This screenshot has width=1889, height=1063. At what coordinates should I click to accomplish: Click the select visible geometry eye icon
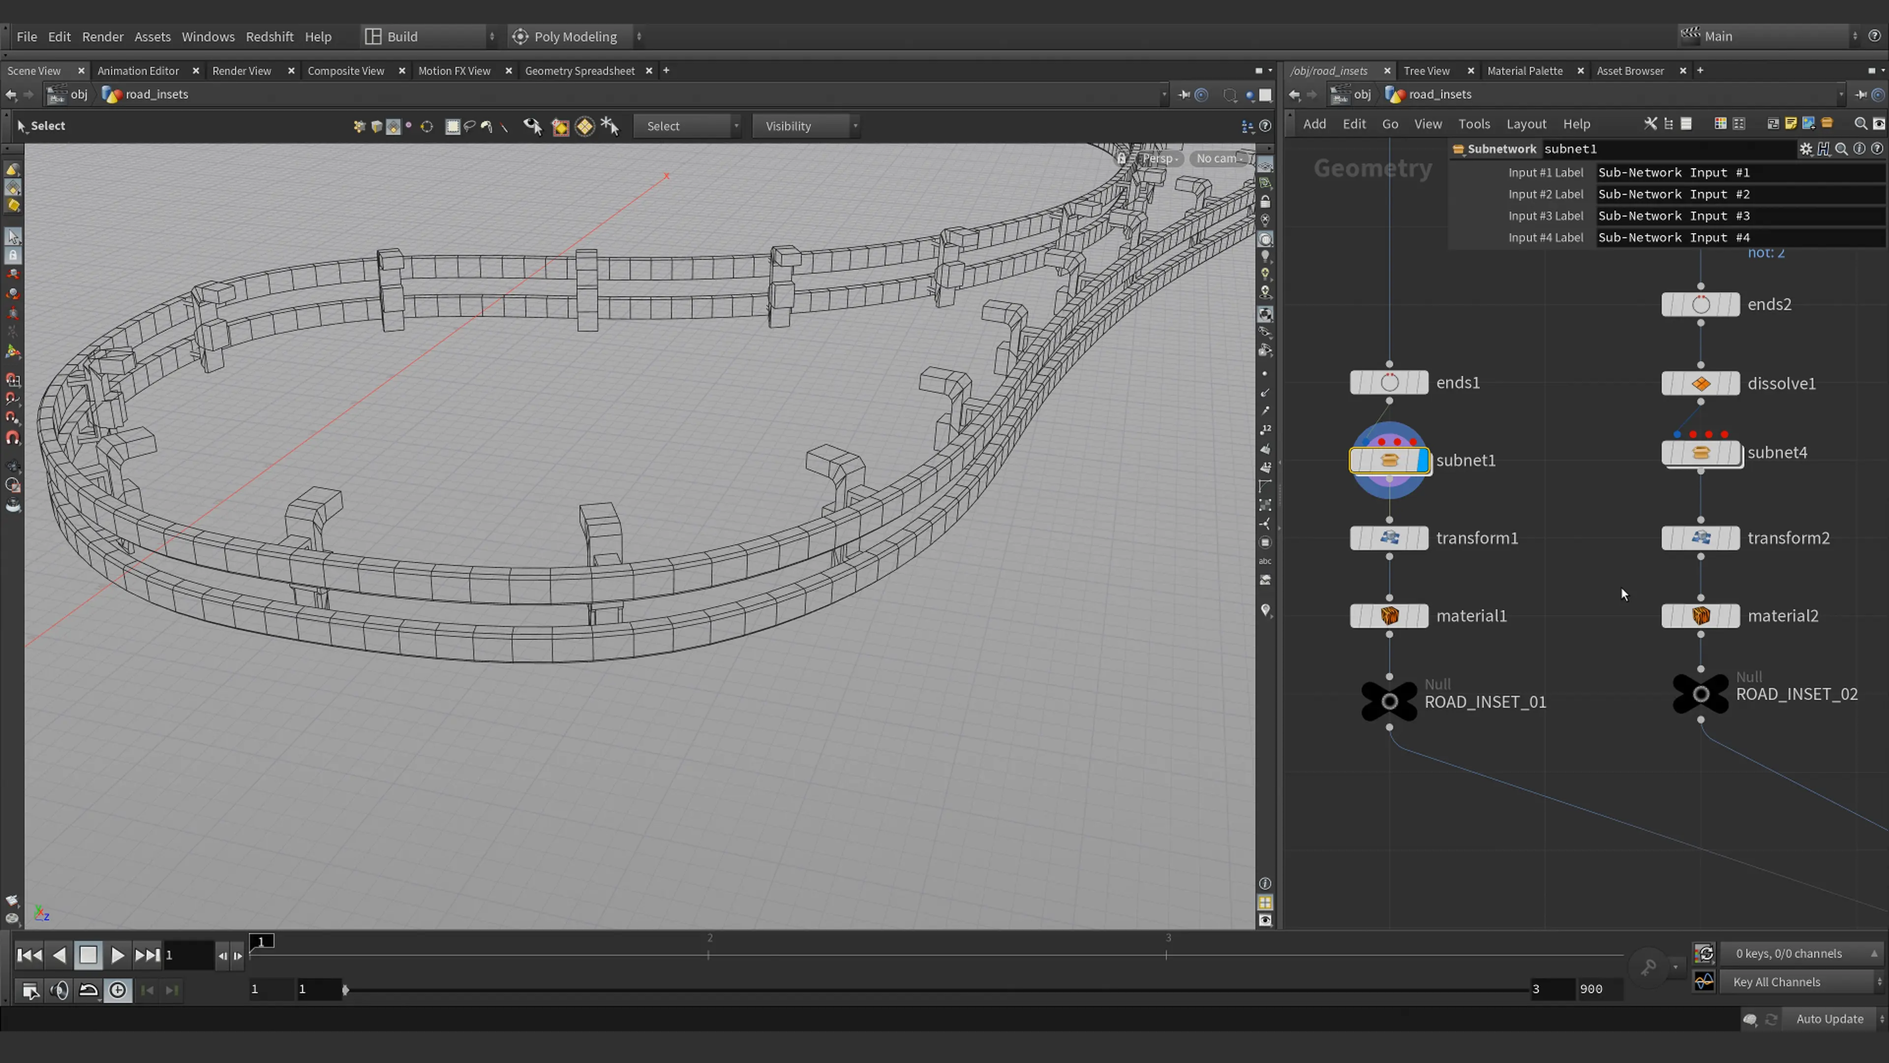point(532,126)
